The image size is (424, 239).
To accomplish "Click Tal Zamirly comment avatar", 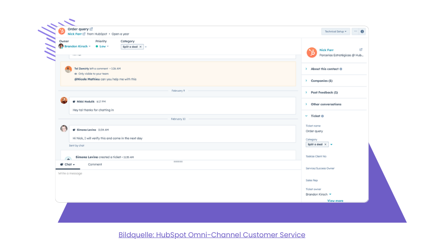I will pyautogui.click(x=68, y=69).
